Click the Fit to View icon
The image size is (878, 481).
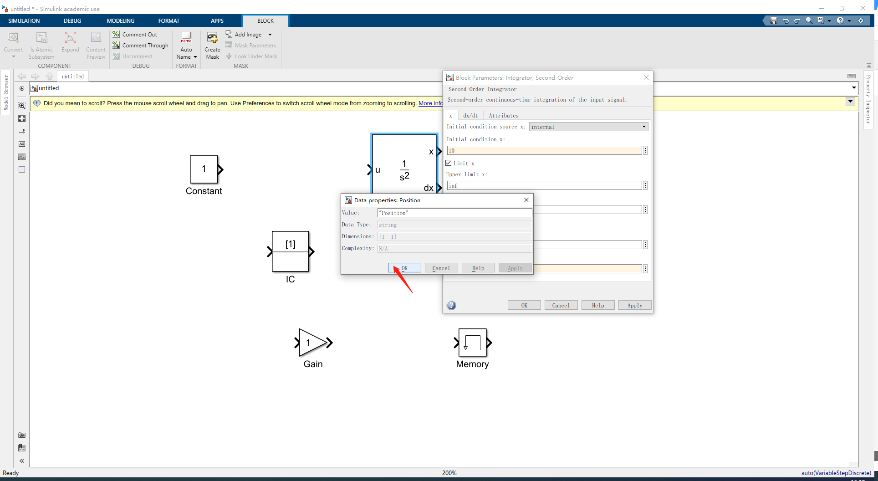pos(22,118)
